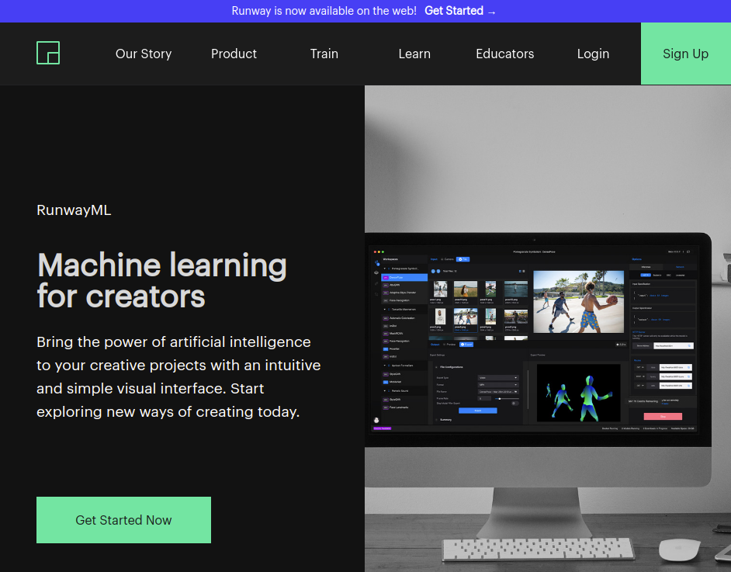Follow the Get Started banner link

(459, 11)
